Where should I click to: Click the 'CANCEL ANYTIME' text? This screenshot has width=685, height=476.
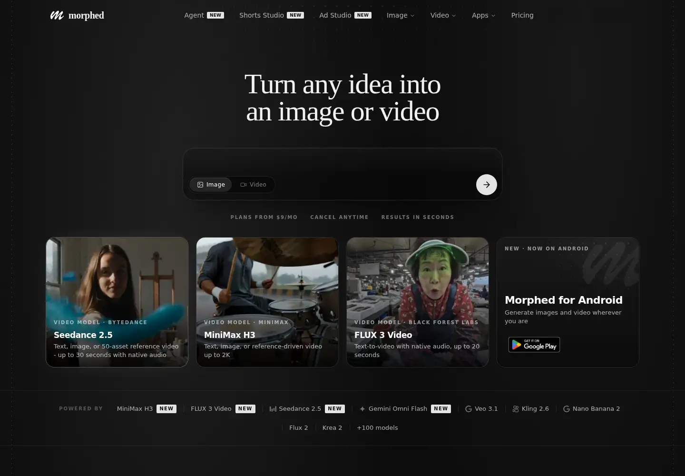coord(339,217)
